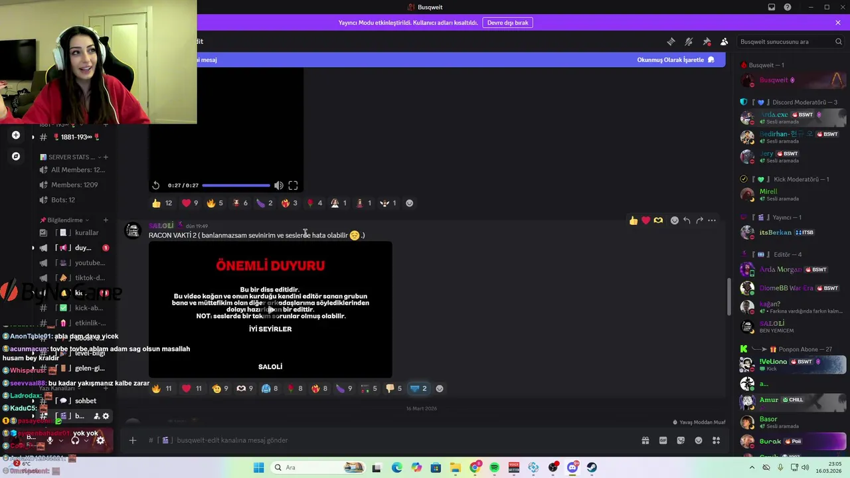Create a channel in Bilgilendirme category
The height and width of the screenshot is (478, 850).
(106, 220)
